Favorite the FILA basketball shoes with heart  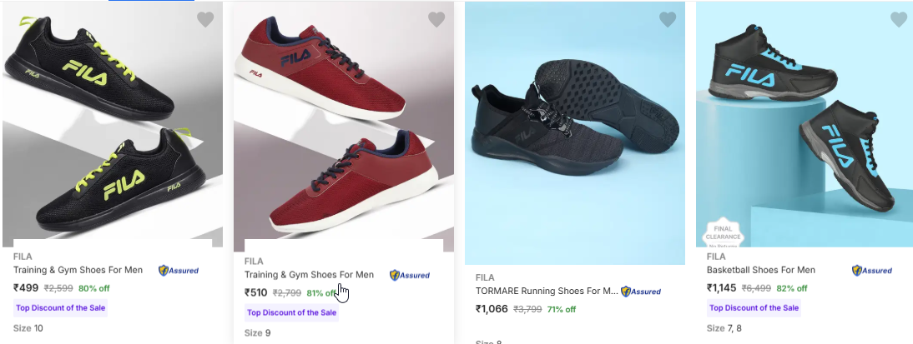click(899, 19)
